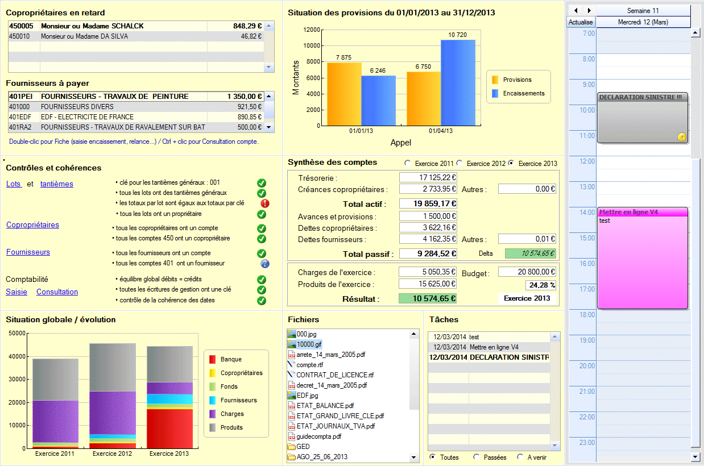704x466 pixels.
Task: Select Toutes tasks filter
Action: [433, 457]
